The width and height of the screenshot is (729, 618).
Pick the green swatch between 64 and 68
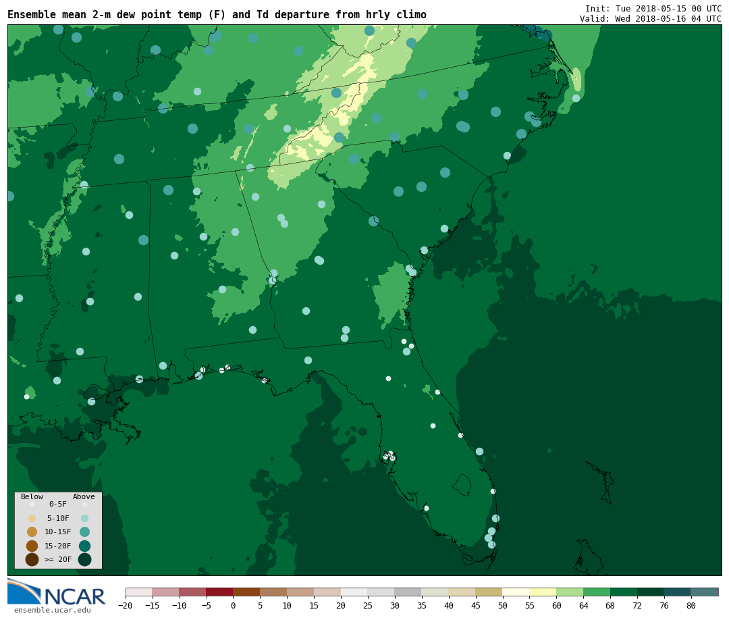(597, 592)
